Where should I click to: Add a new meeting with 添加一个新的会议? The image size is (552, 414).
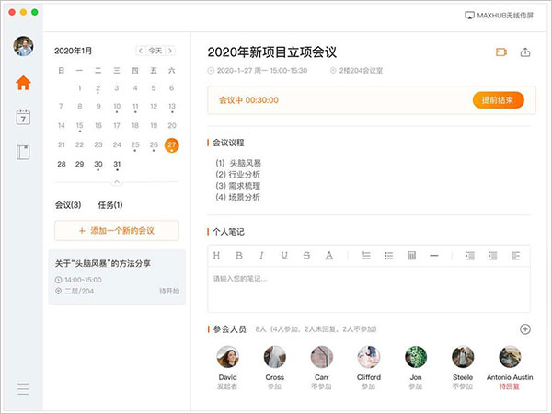[x=117, y=231]
